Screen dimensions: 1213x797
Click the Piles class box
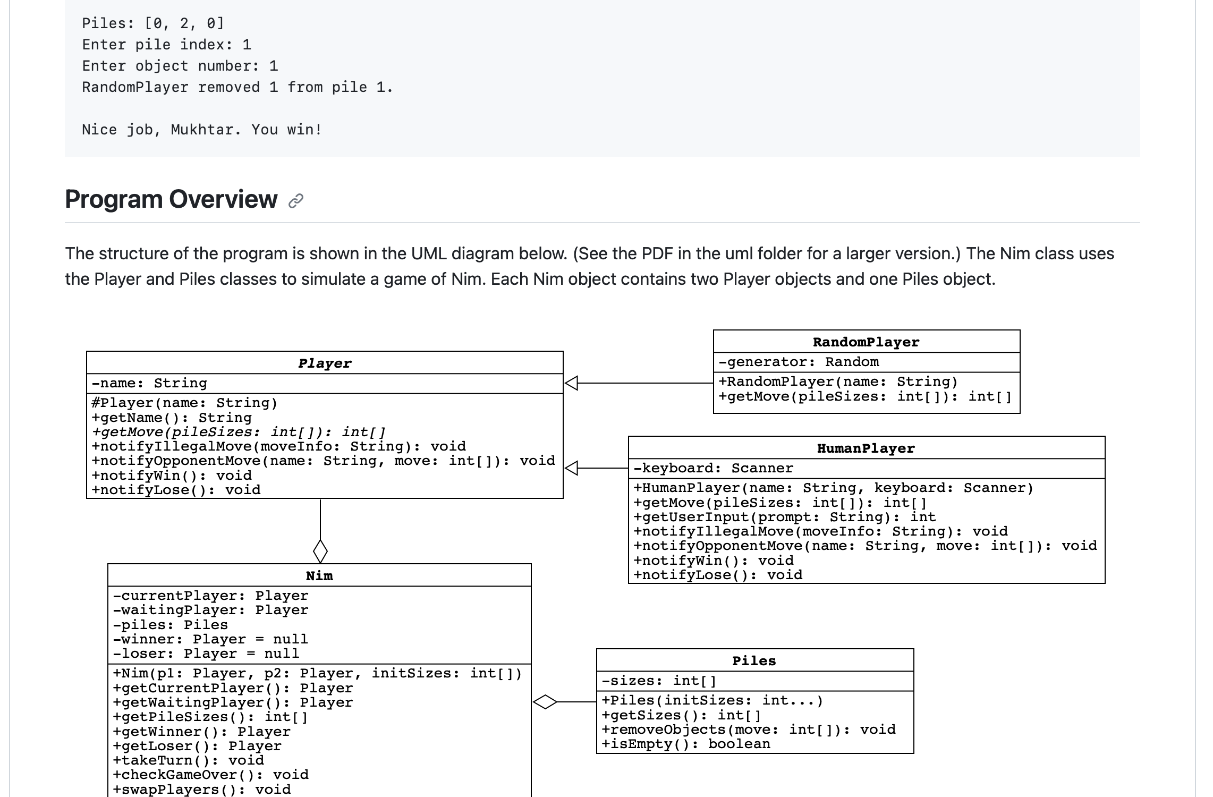pyautogui.click(x=754, y=661)
